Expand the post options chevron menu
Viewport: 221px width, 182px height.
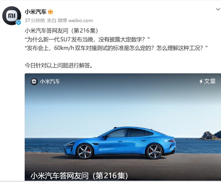point(218,9)
